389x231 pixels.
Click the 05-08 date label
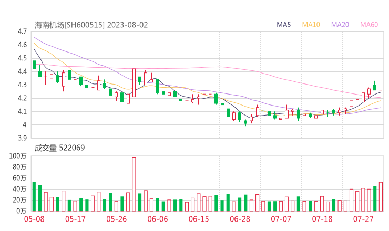point(34,219)
